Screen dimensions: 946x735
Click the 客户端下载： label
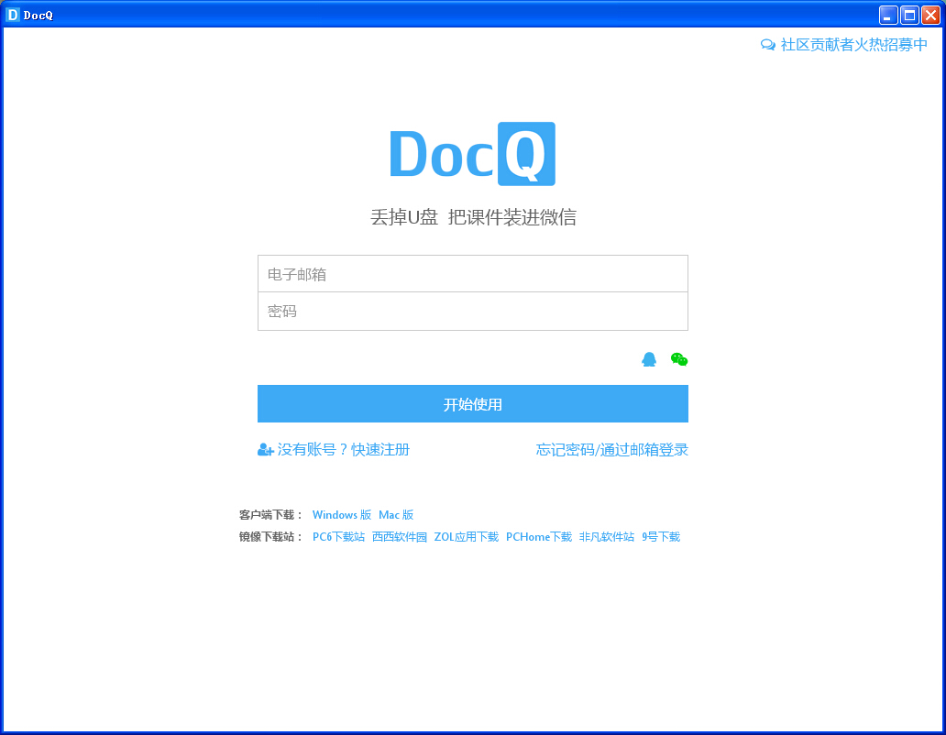pos(271,515)
